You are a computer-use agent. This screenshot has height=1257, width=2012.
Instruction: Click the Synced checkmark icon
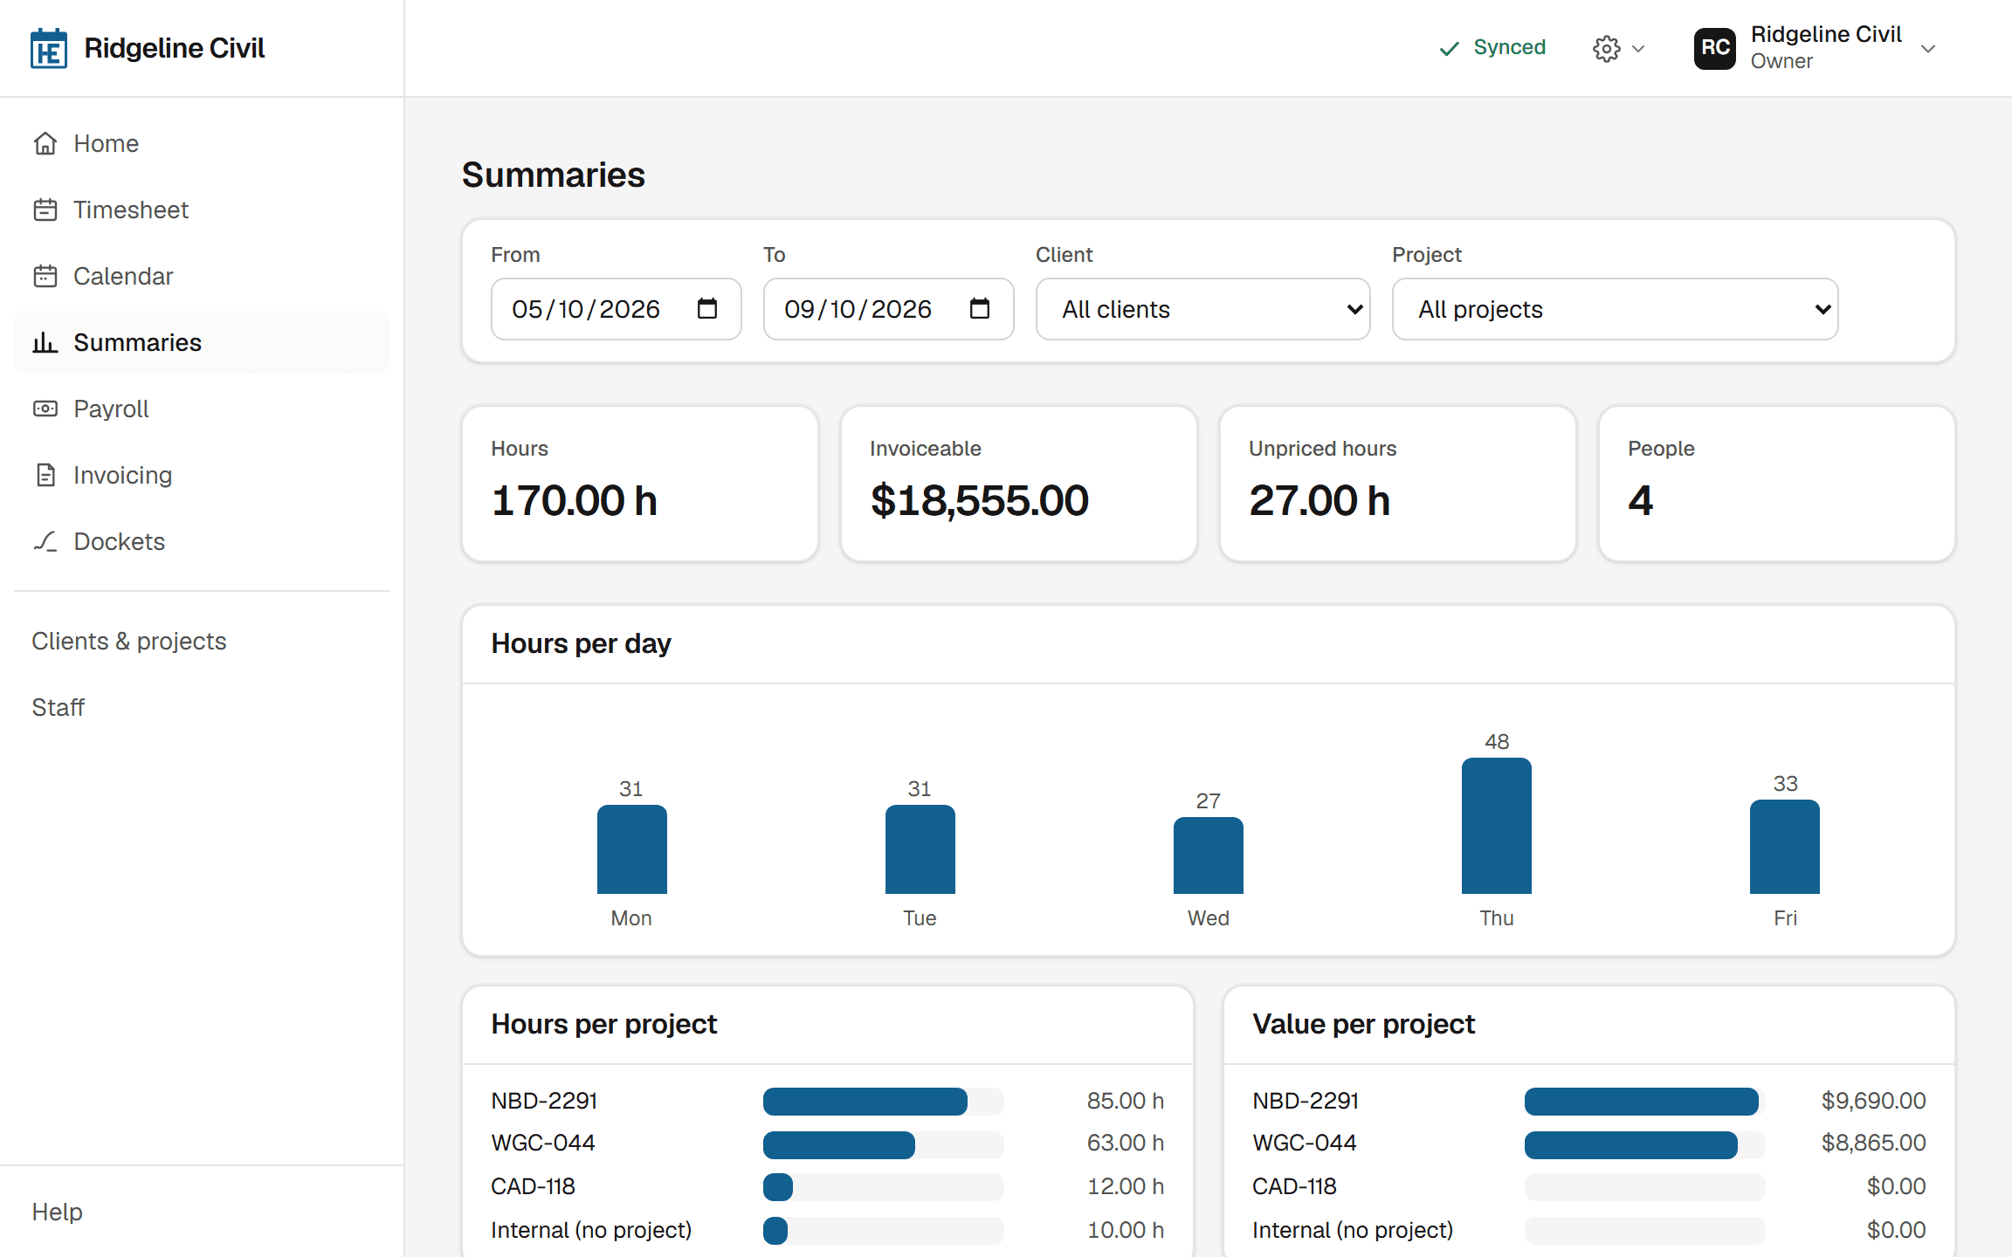click(1450, 49)
